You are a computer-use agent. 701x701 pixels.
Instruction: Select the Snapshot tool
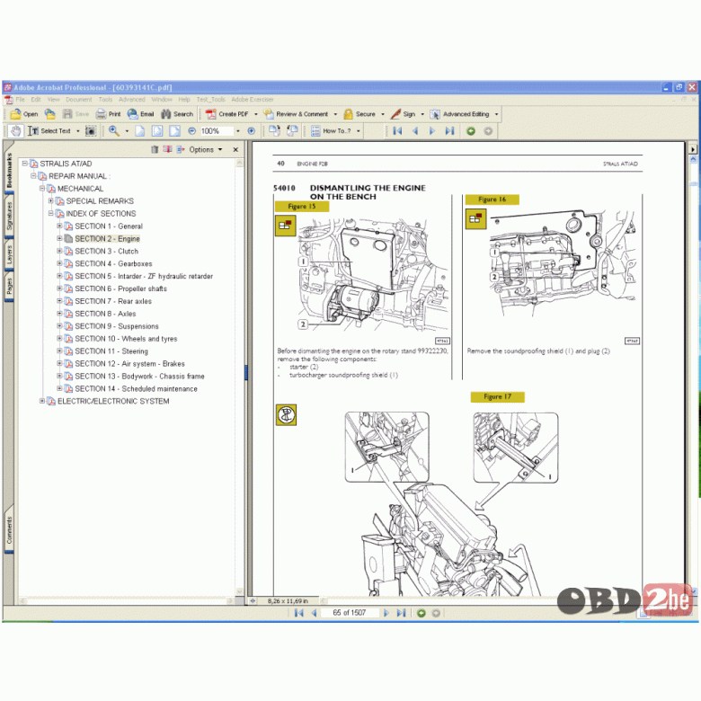(91, 131)
